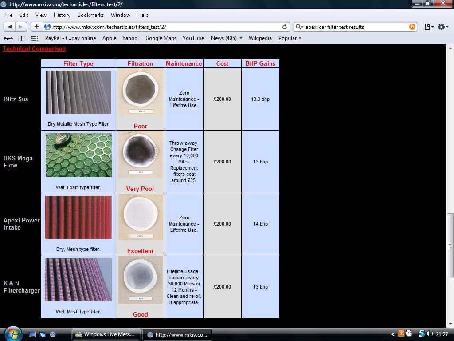Show hidden tray icons chevron

pos(393,334)
